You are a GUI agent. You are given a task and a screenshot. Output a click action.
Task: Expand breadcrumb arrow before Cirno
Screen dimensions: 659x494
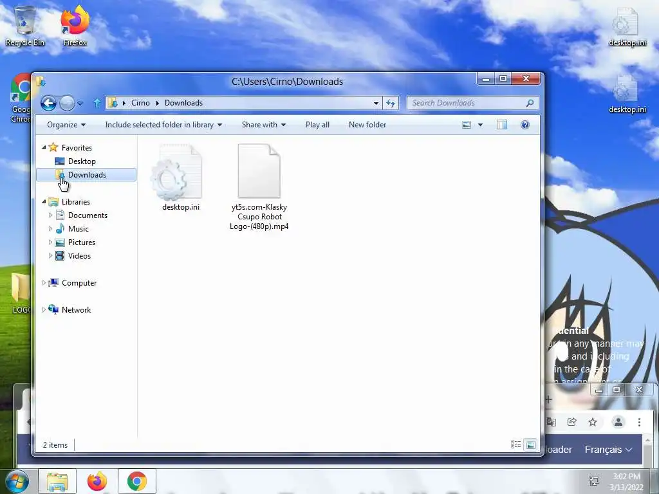124,103
